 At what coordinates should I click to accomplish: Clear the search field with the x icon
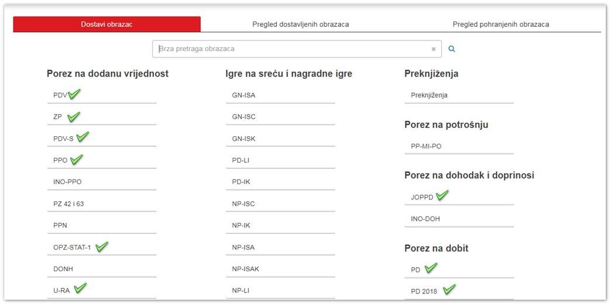pyautogui.click(x=433, y=49)
